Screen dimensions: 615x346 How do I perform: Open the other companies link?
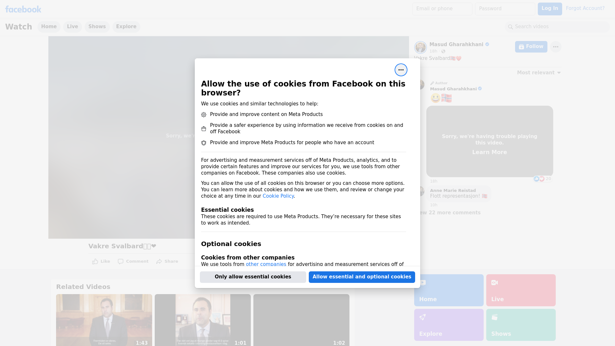pos(266,264)
